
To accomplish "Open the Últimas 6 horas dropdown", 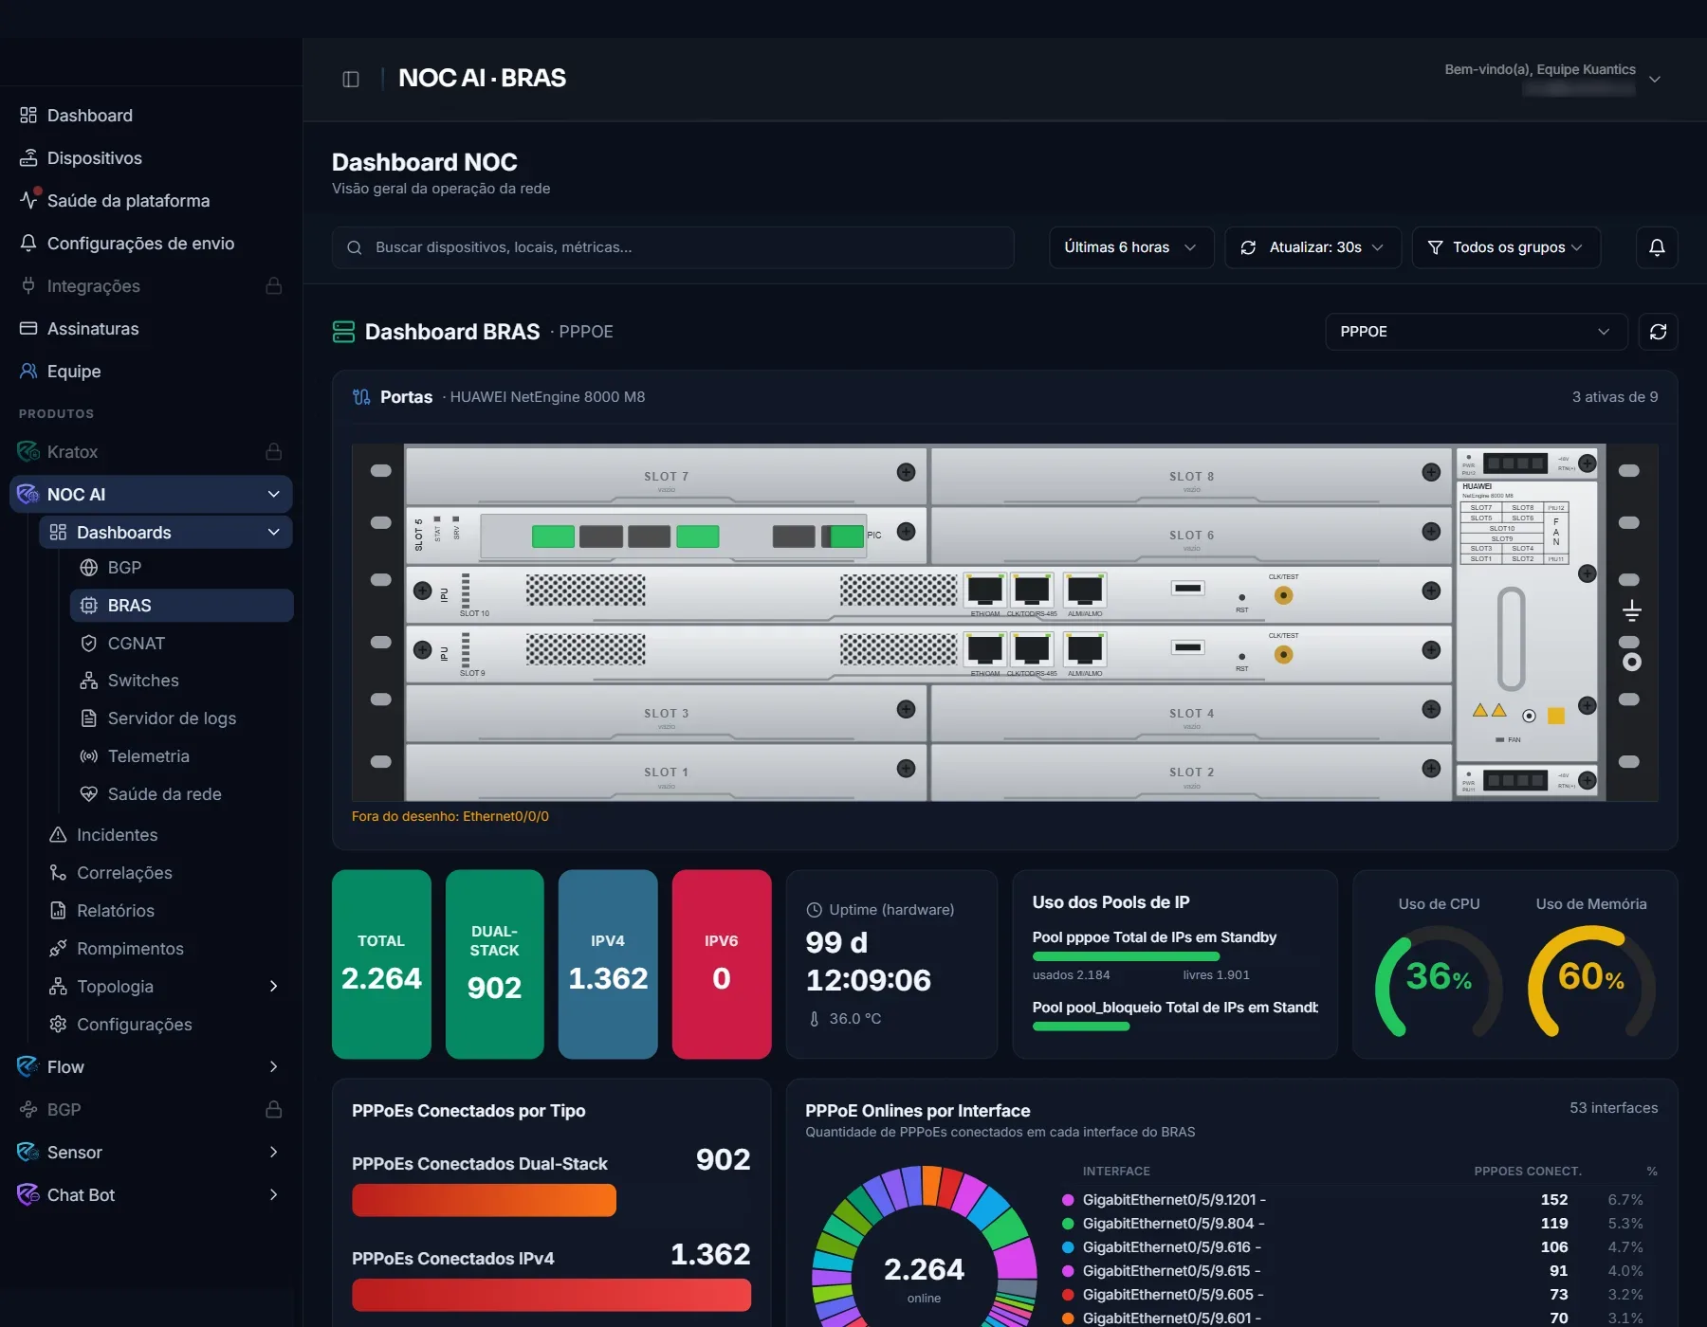I will (x=1130, y=247).
